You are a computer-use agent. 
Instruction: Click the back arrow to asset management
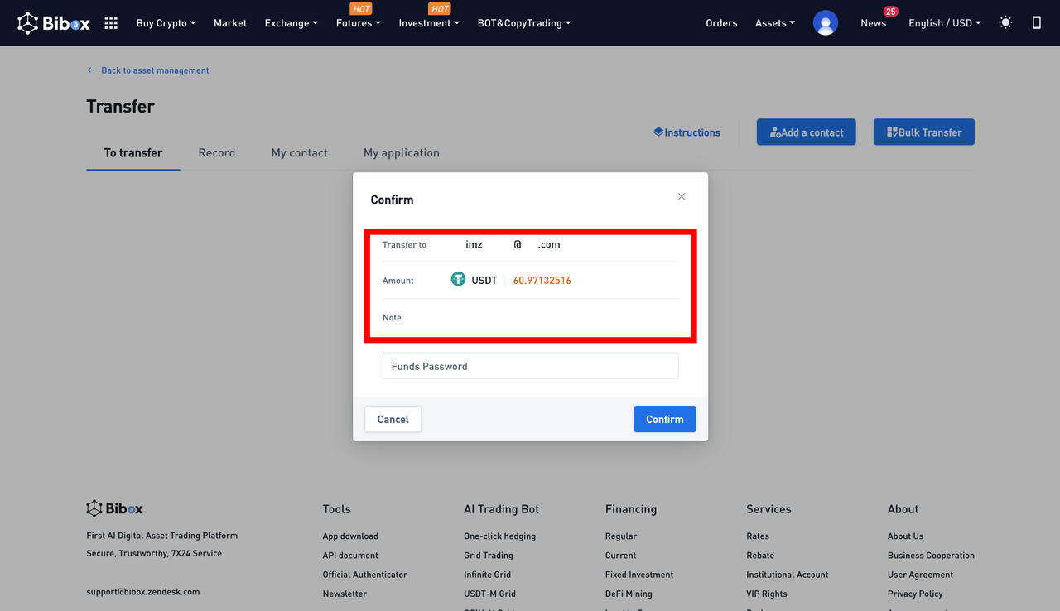pyautogui.click(x=91, y=70)
